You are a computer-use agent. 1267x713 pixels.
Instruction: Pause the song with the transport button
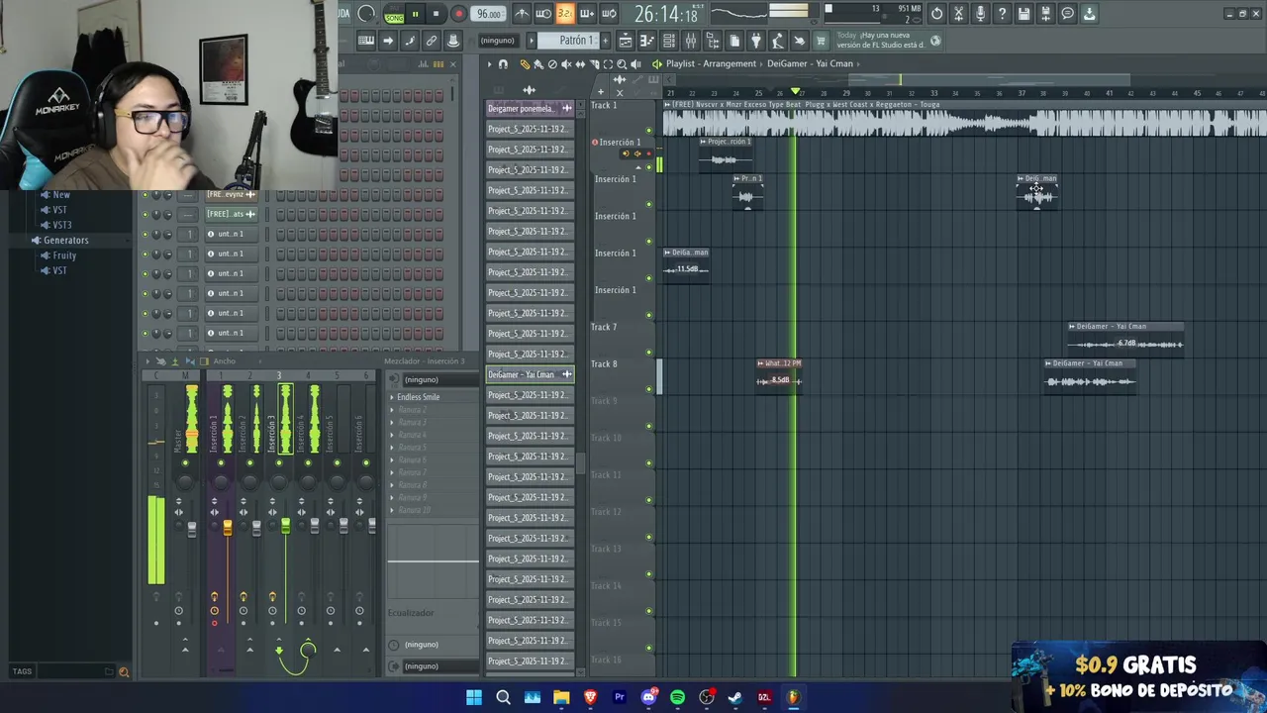(x=415, y=14)
